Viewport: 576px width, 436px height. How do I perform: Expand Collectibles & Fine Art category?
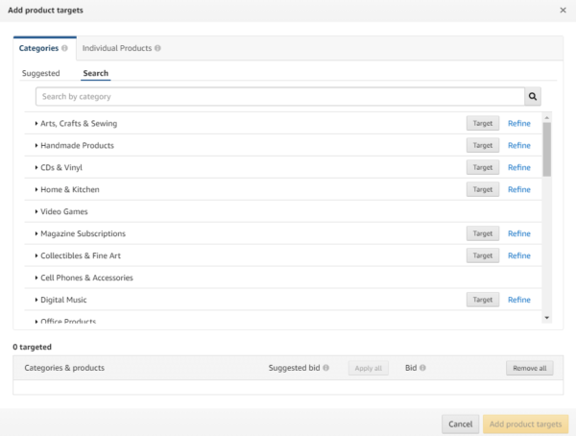36,255
